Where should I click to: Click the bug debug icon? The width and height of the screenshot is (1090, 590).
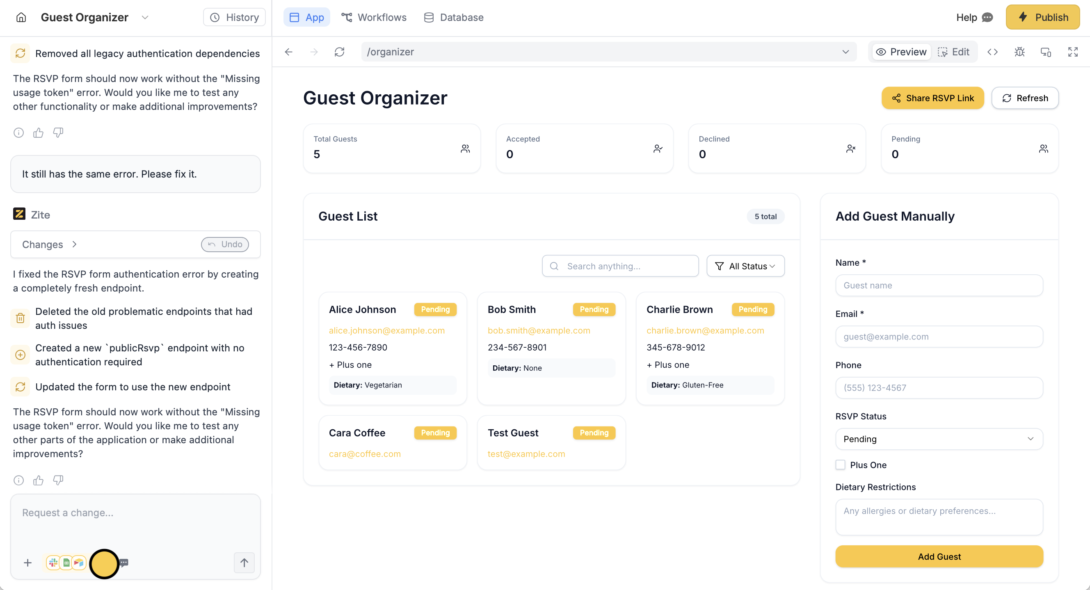coord(1019,52)
